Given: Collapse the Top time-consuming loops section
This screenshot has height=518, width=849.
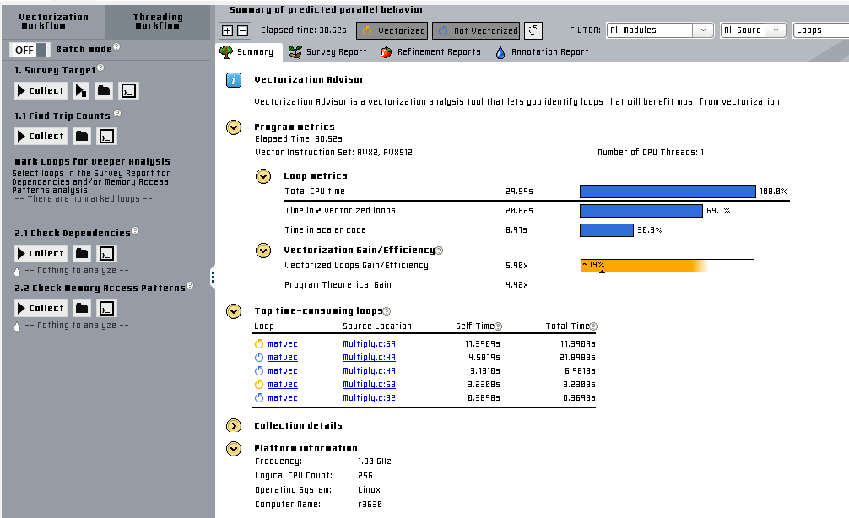Looking at the screenshot, I should (234, 311).
